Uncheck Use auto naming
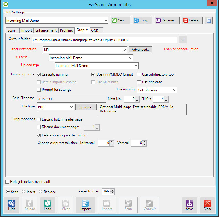Viewport: 219px width, 217px height. click(x=39, y=74)
